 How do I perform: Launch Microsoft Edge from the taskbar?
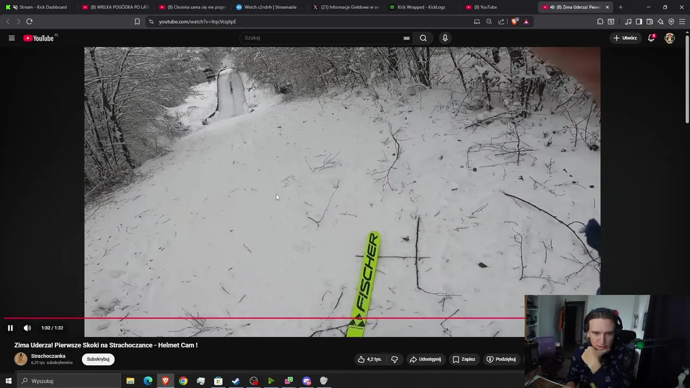[148, 381]
